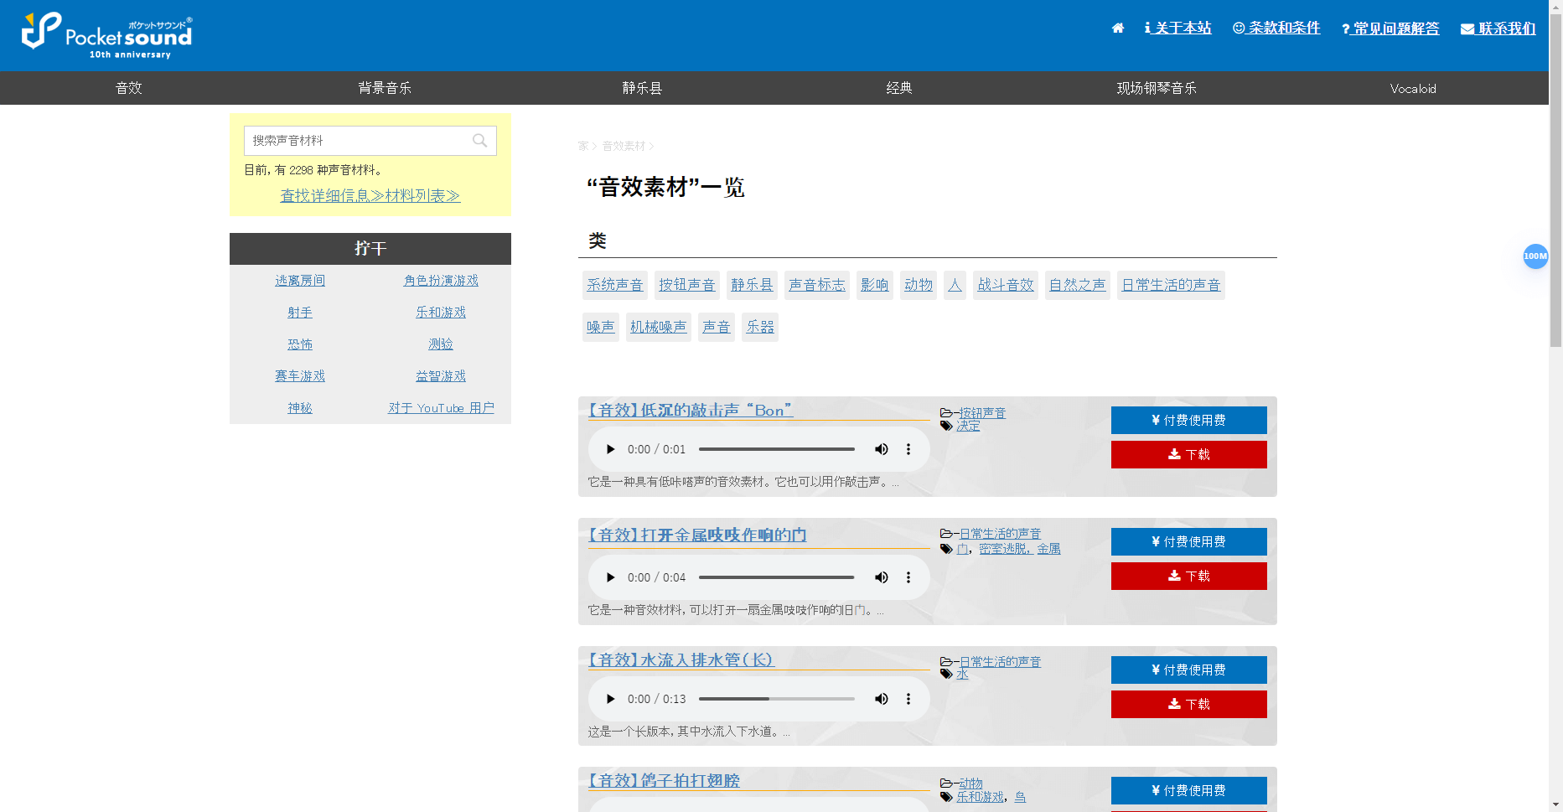Open the 查找详细信息≫材料列表≫ link

click(370, 196)
